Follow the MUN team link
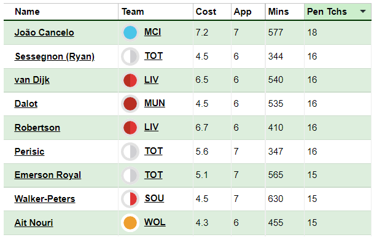This screenshot has height=240, width=374. coord(155,103)
